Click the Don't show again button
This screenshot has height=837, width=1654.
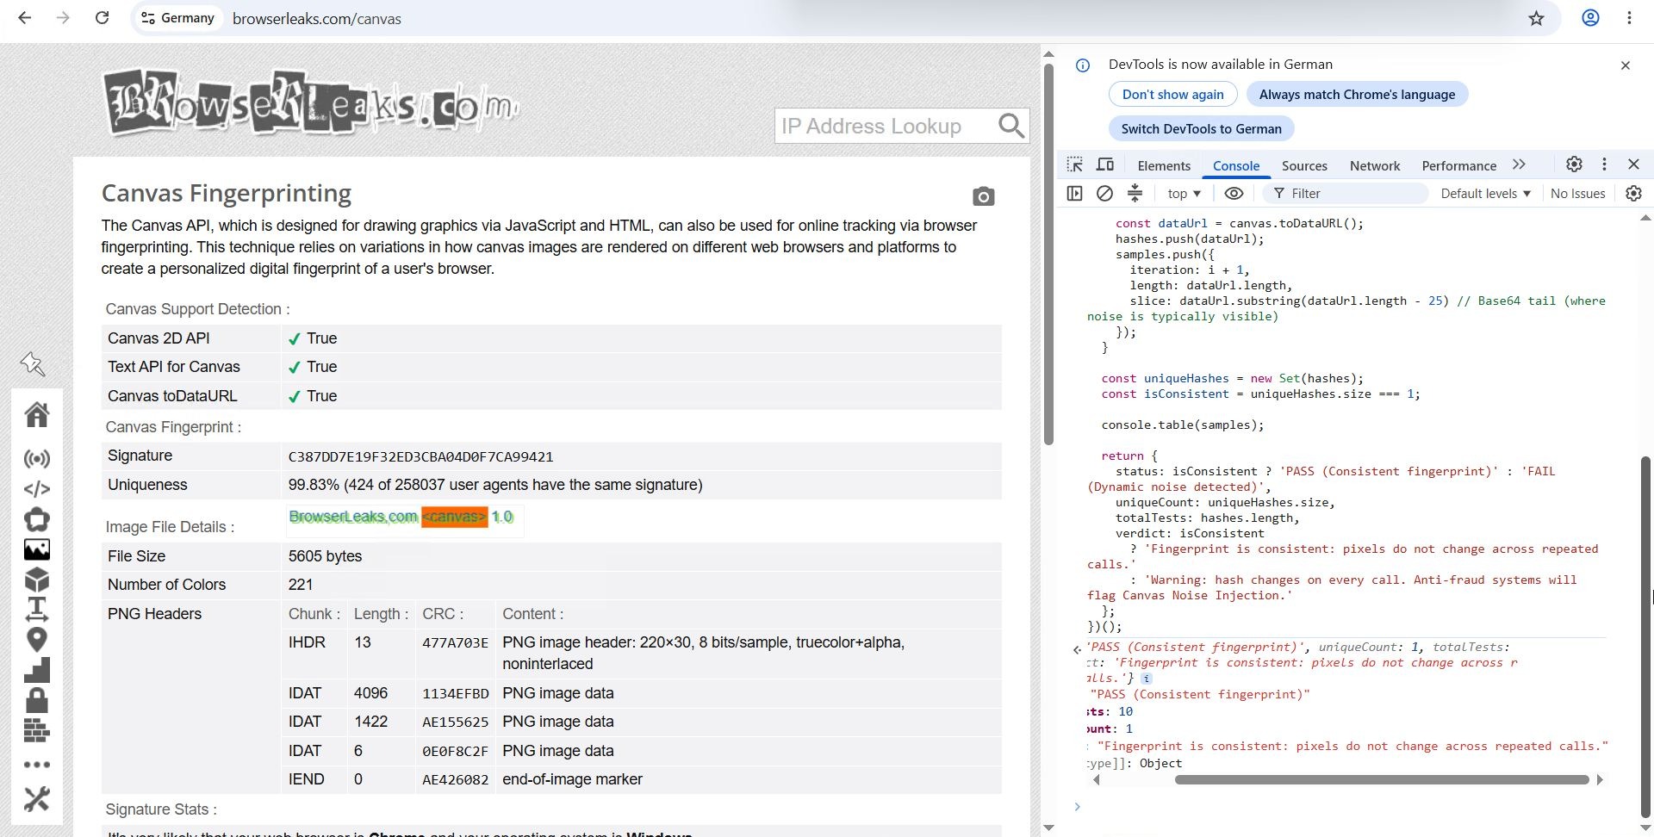tap(1172, 95)
